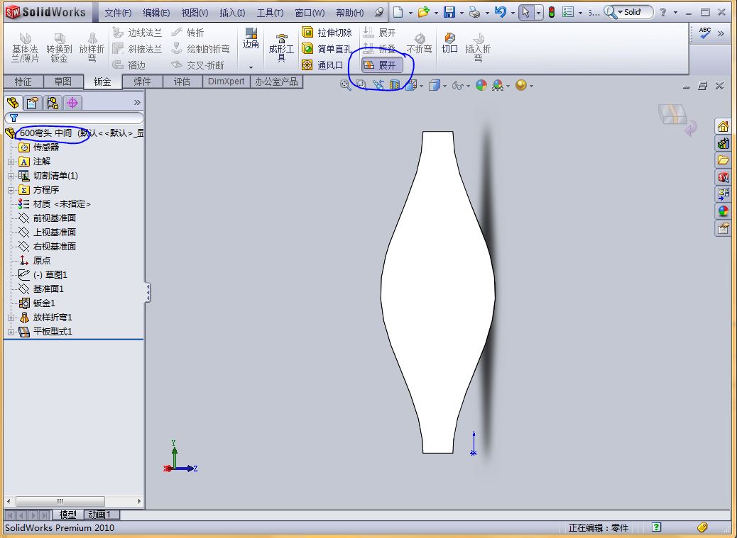Click the Rebuild traffic light icon

552,12
